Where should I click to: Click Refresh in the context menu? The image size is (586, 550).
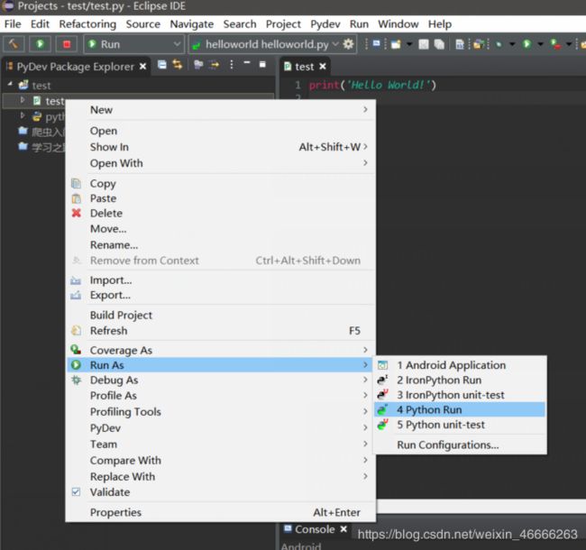(221, 331)
